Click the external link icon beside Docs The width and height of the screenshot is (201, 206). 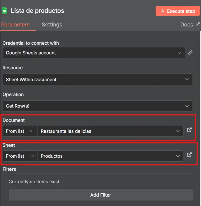click(x=198, y=24)
